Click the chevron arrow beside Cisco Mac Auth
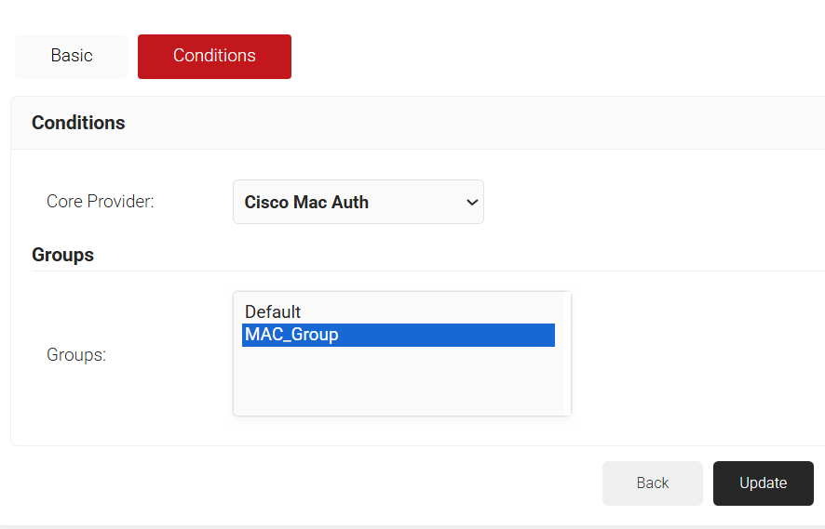The height and width of the screenshot is (529, 825). [471, 202]
